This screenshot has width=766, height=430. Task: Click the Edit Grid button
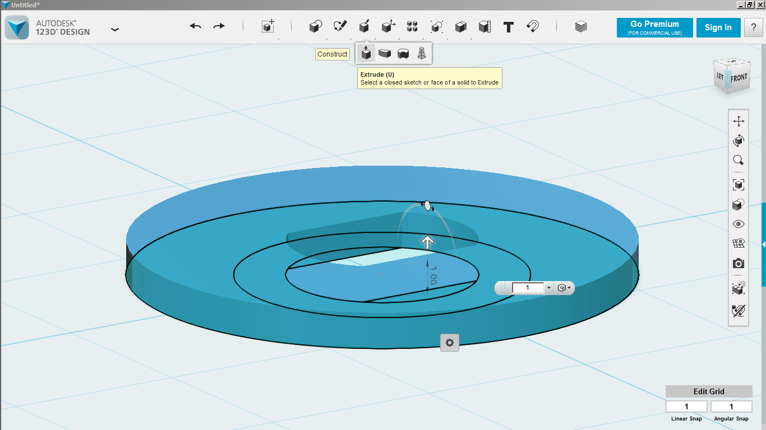point(709,391)
